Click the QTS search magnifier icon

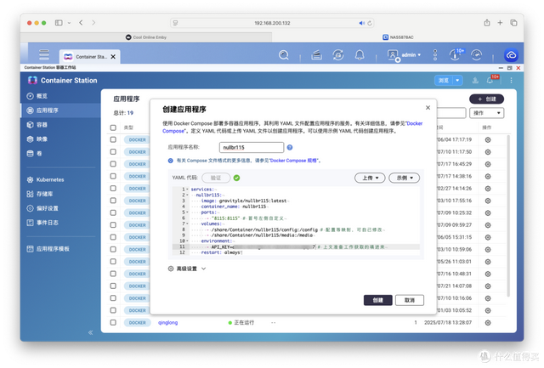[x=283, y=54]
